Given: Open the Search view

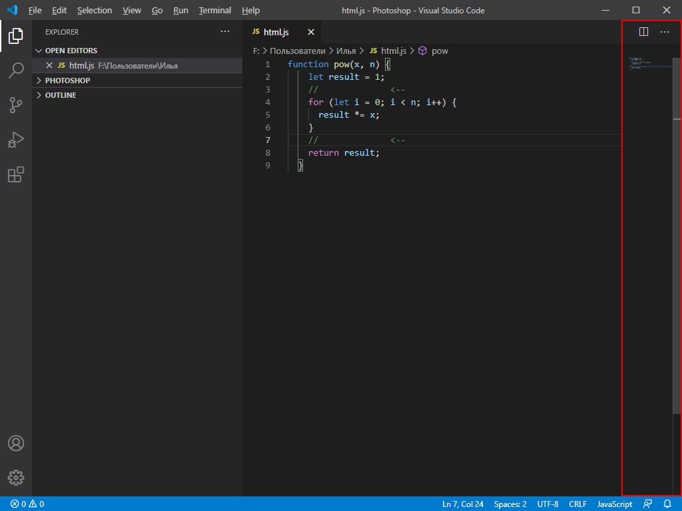Looking at the screenshot, I should [x=16, y=71].
